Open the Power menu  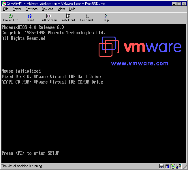17,9
